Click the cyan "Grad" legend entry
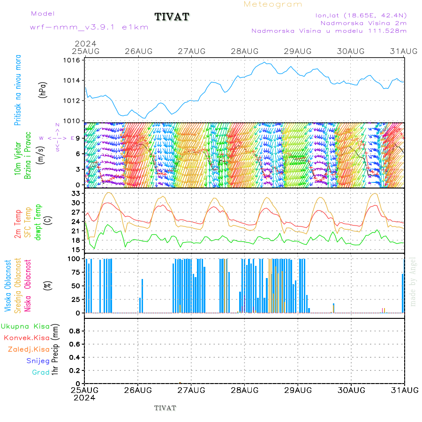The height and width of the screenshot is (422, 422). [41, 372]
